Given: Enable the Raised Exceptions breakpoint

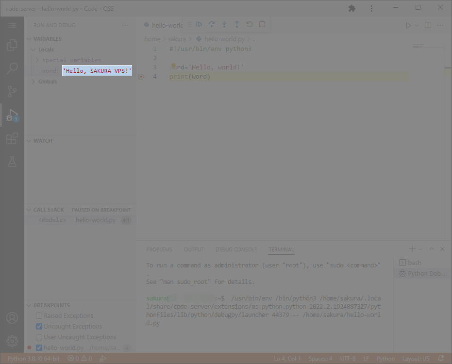Looking at the screenshot, I should pos(39,315).
